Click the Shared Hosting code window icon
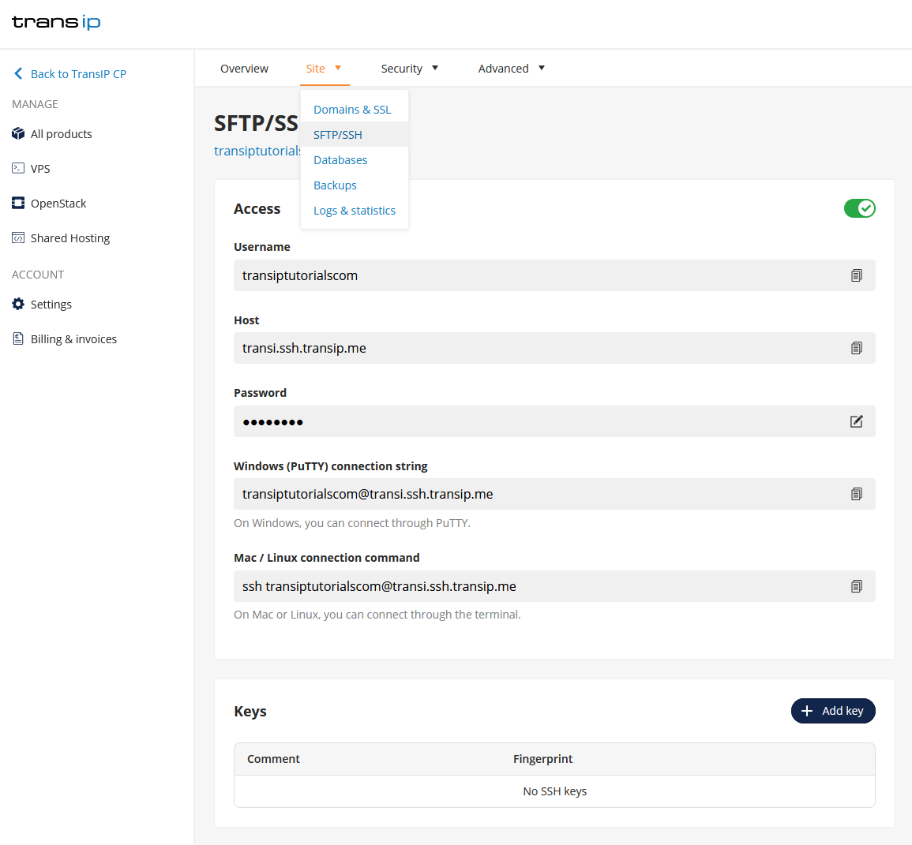912x845 pixels. point(18,237)
